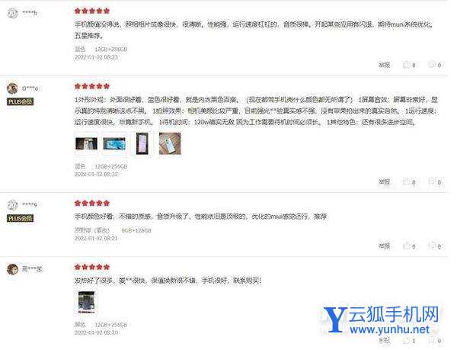457x350 pixels.
Task: Like the o***6 user's review
Action: [x=406, y=181]
